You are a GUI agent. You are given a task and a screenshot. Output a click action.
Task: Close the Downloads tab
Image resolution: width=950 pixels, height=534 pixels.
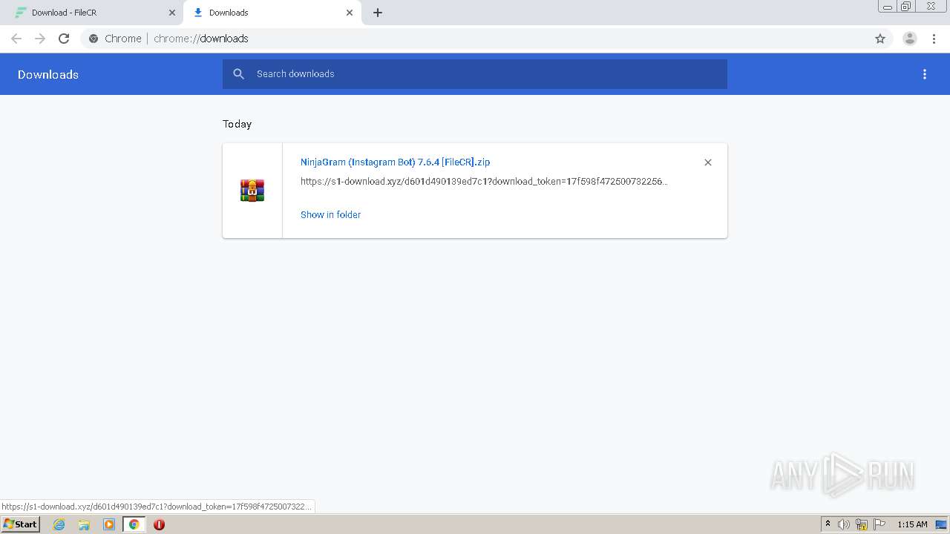[x=350, y=13]
